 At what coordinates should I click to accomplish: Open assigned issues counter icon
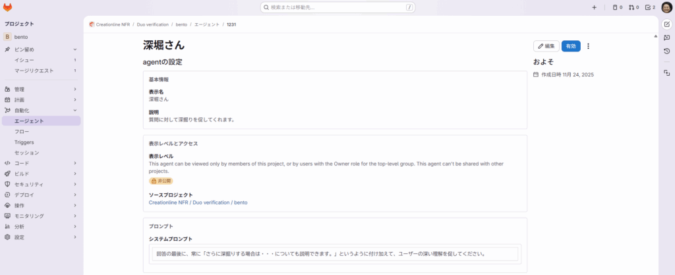click(616, 8)
